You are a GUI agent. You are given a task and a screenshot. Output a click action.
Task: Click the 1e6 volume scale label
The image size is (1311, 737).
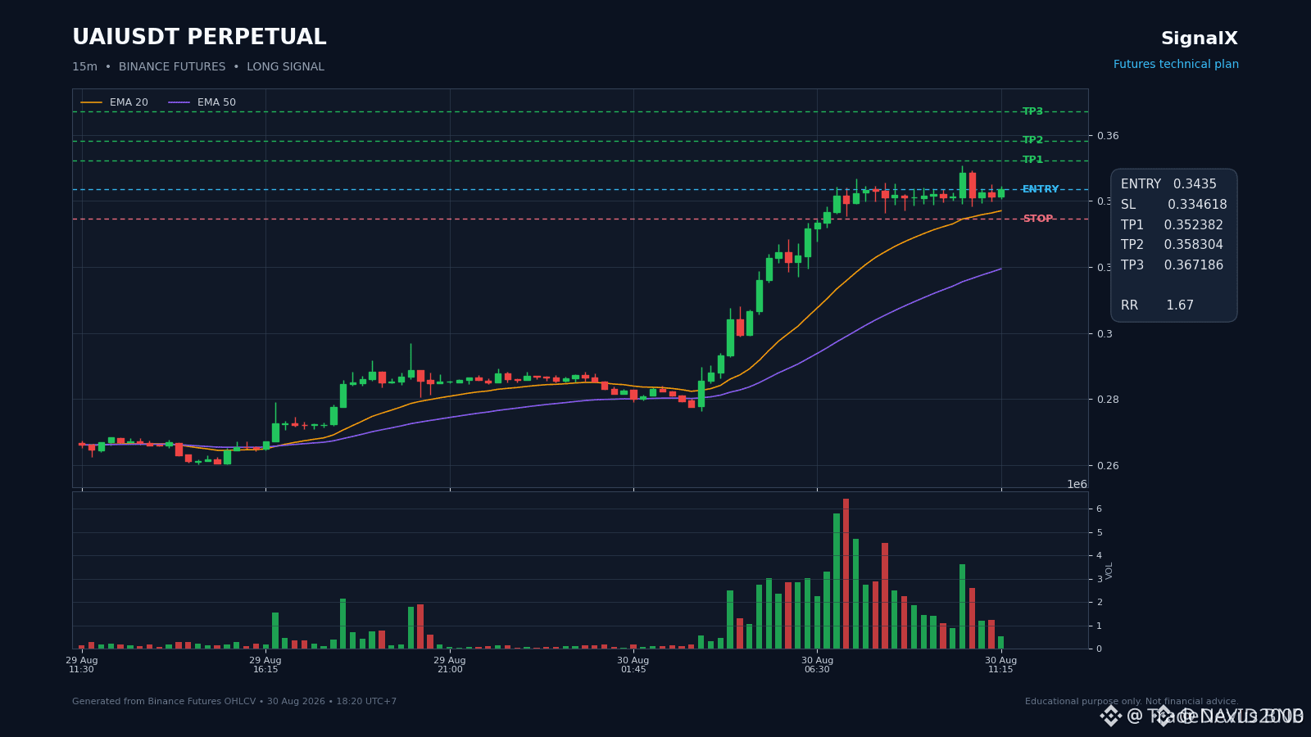click(1077, 484)
